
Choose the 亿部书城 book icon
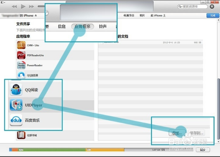tap(21, 135)
